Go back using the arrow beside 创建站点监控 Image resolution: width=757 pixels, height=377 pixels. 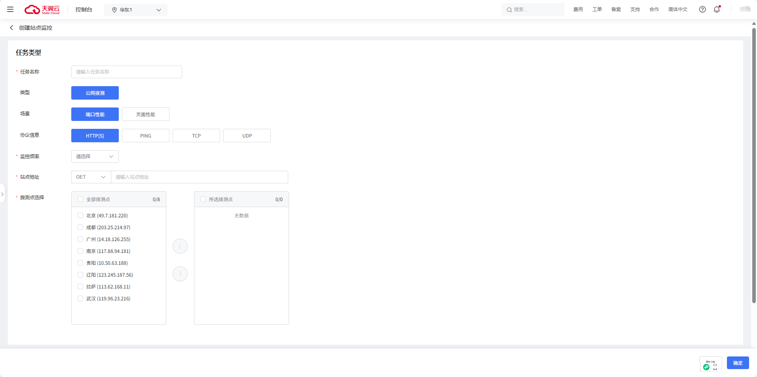click(x=11, y=28)
